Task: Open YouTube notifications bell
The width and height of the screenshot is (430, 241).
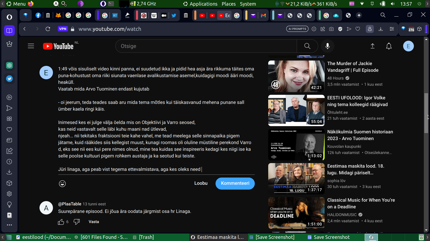Action: click(389, 46)
